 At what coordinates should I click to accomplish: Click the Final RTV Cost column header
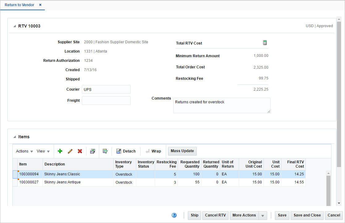tap(293, 164)
